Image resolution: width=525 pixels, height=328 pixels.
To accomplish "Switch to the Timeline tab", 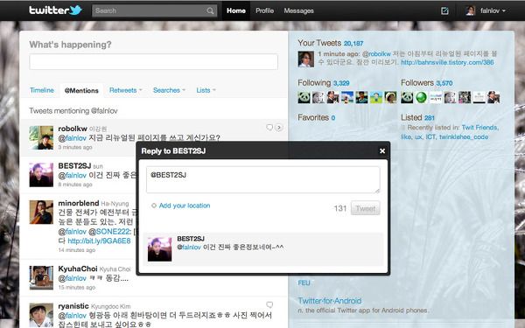I will tap(42, 90).
